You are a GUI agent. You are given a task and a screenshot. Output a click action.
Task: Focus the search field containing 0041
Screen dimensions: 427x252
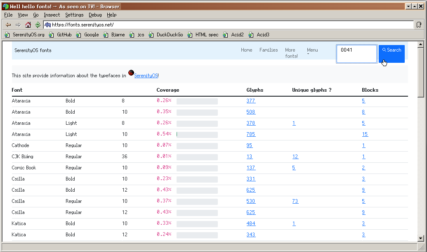pyautogui.click(x=356, y=54)
